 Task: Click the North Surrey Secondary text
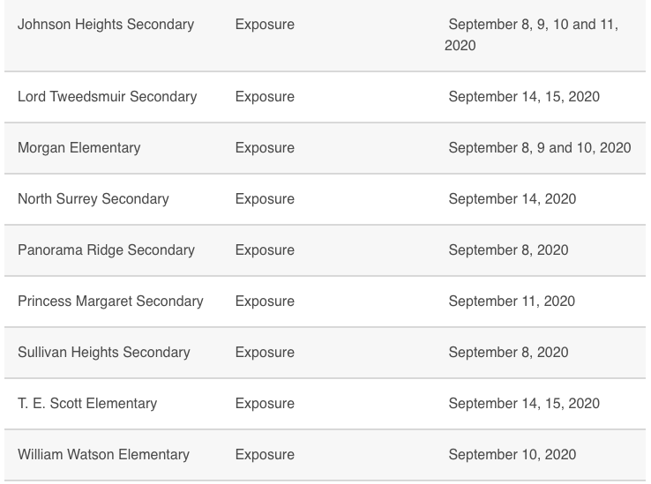94,199
